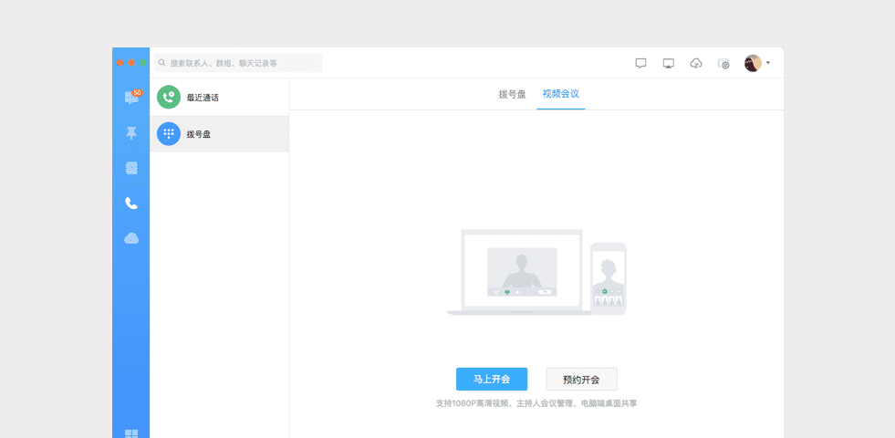Select the phone icon in sidebar
The height and width of the screenshot is (438, 895).
coord(131,203)
